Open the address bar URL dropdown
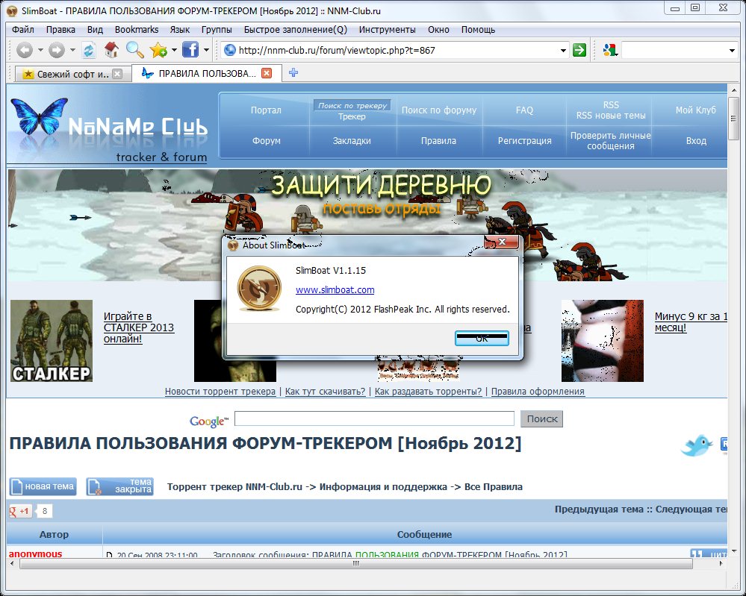Screen dimensions: 746x596 click(x=563, y=51)
